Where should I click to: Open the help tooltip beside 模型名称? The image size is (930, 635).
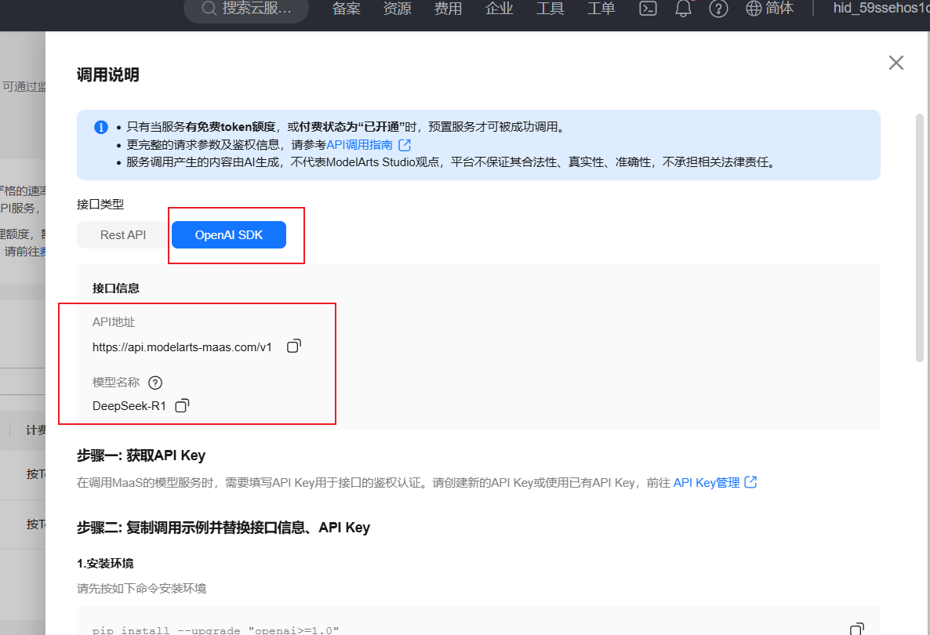154,383
